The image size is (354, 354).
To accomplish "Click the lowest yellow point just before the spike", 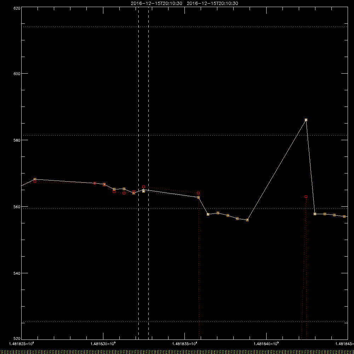I will [247, 220].
